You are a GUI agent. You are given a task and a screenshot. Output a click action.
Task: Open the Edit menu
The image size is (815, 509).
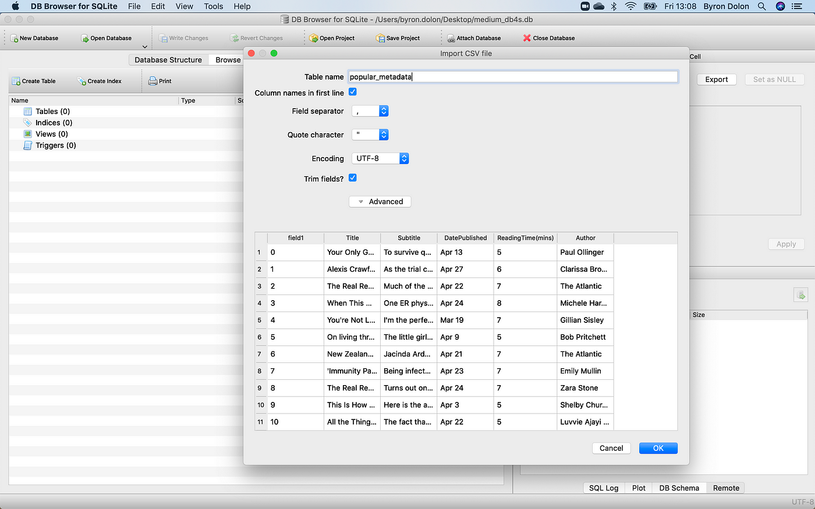point(158,6)
